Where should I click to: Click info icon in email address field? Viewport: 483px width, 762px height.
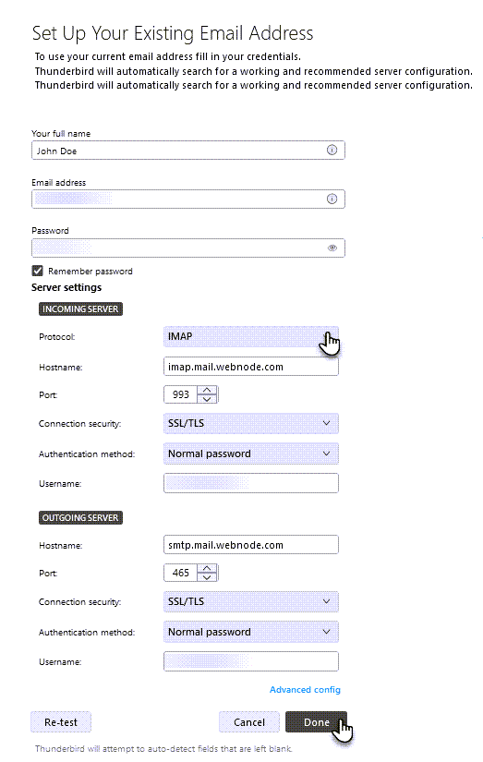332,199
